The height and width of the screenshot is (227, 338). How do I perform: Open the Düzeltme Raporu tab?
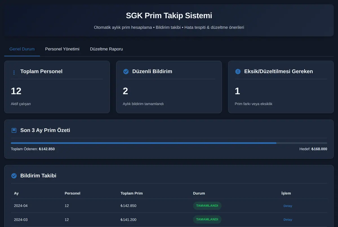tap(106, 49)
